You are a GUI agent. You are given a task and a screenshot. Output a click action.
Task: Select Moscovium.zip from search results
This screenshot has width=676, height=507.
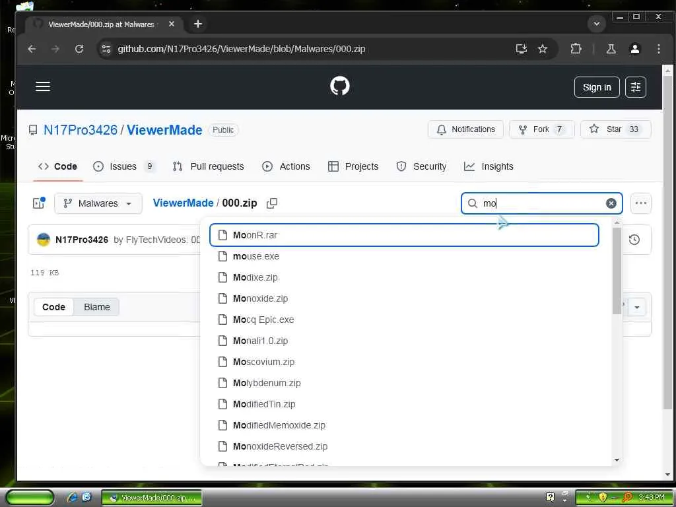[x=404, y=362]
